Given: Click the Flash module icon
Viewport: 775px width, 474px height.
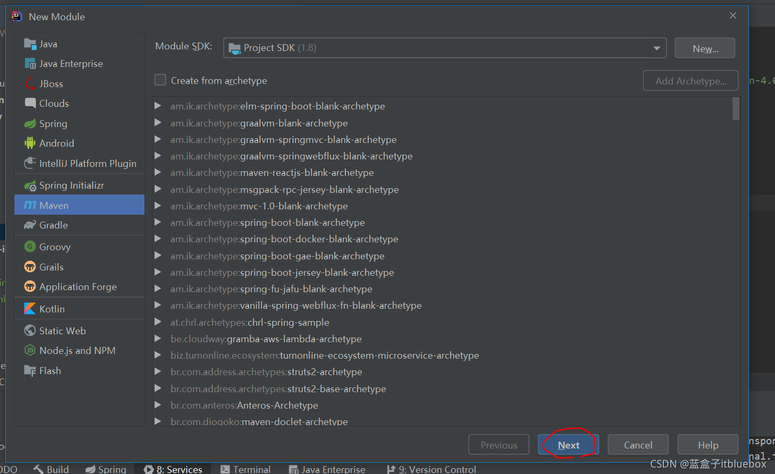Looking at the screenshot, I should coord(30,371).
